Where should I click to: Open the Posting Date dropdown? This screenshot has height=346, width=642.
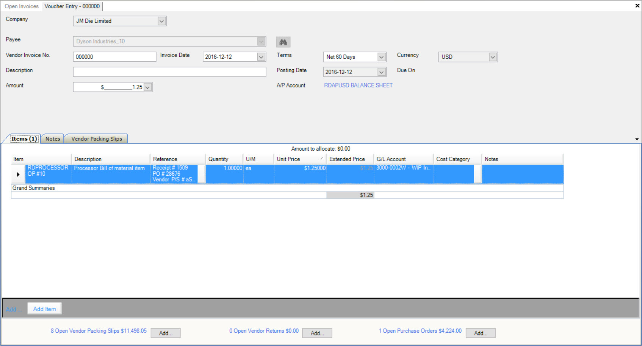pos(382,72)
